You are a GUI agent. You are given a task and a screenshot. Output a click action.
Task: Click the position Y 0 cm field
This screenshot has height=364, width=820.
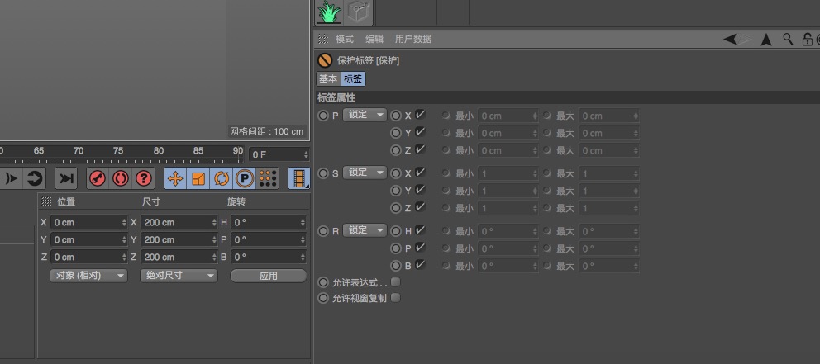[x=89, y=239]
